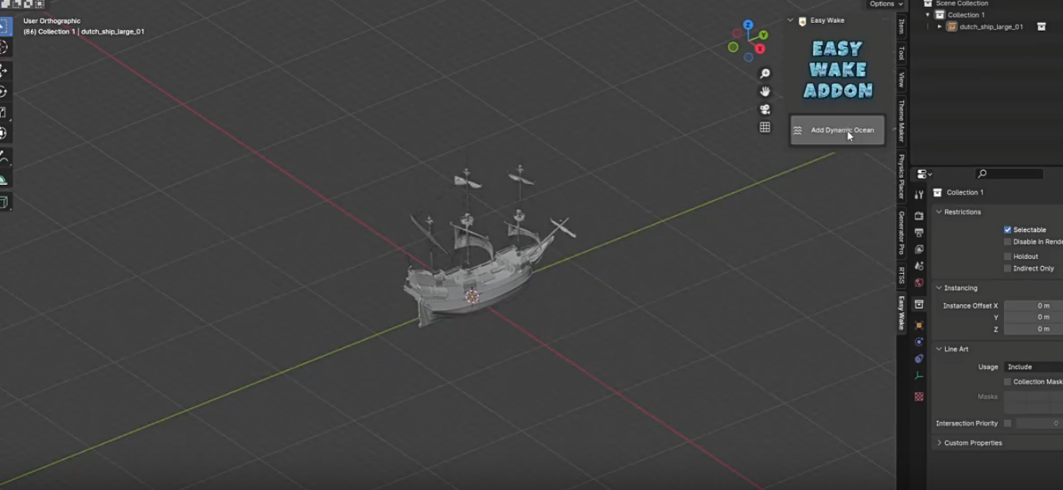The image size is (1063, 490).
Task: Open the Line Art Usage dropdown
Action: (x=1033, y=367)
